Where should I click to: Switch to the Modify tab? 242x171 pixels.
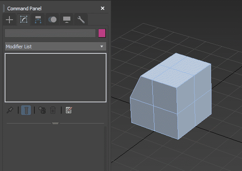[x=24, y=20]
